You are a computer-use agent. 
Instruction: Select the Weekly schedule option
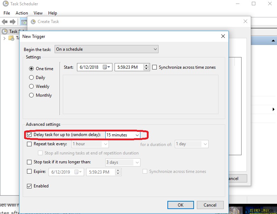[x=31, y=86]
